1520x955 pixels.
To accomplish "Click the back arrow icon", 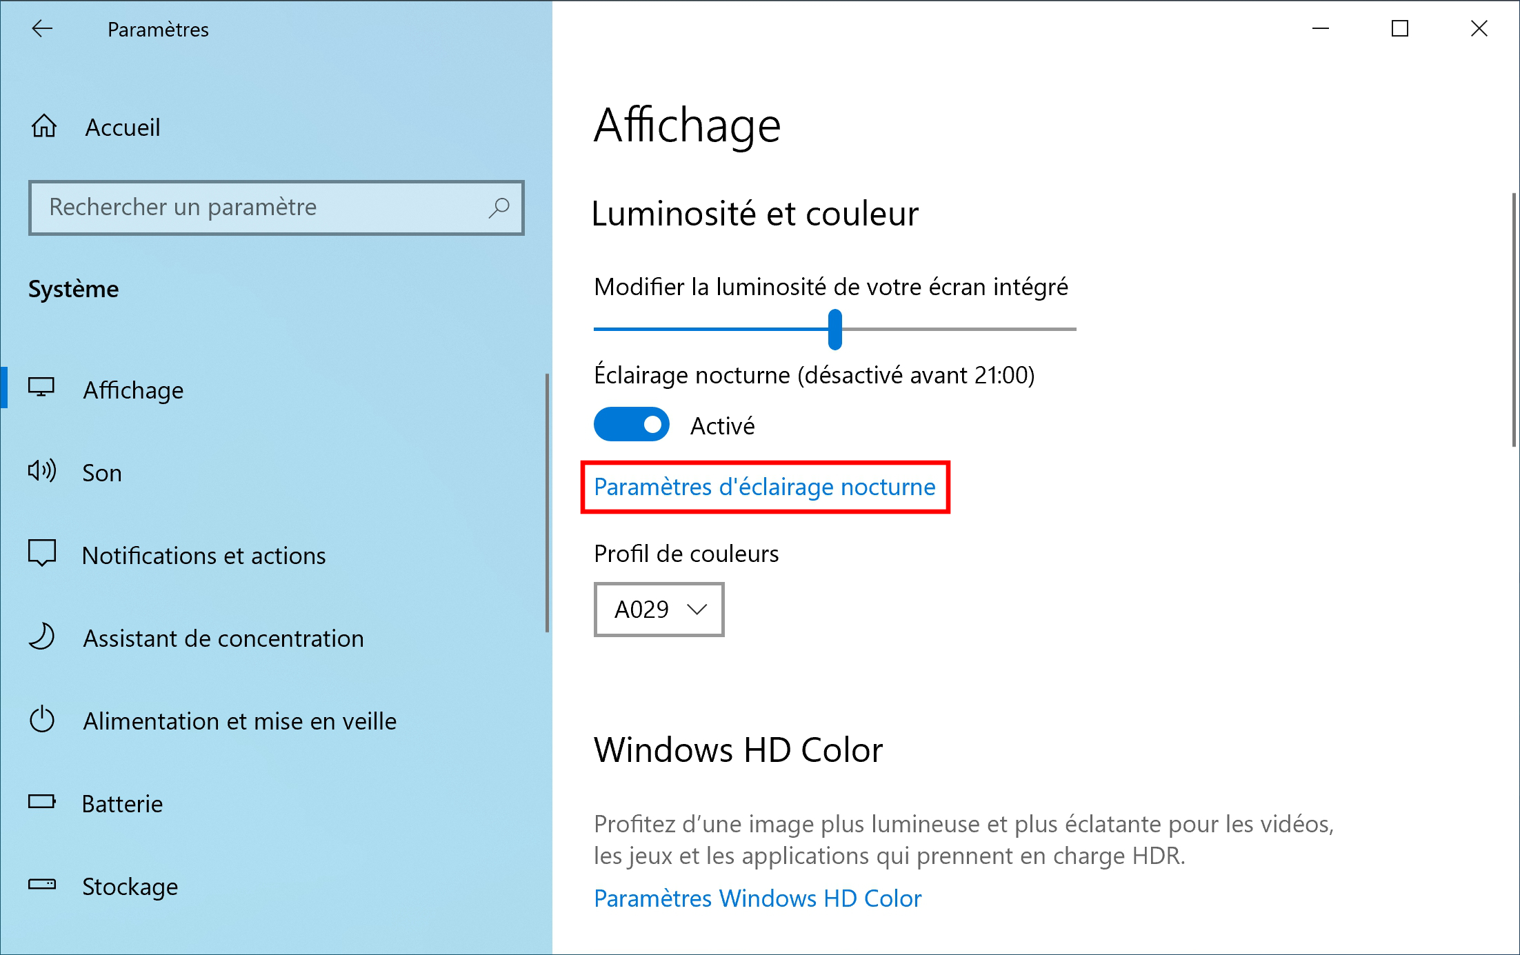I will tap(43, 28).
